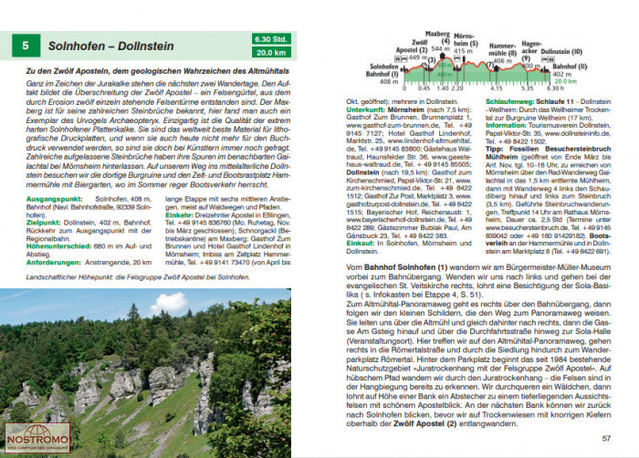Click 'Maxberg (4)' label in elevation profile
The height and width of the screenshot is (458, 639).
[x=437, y=37]
